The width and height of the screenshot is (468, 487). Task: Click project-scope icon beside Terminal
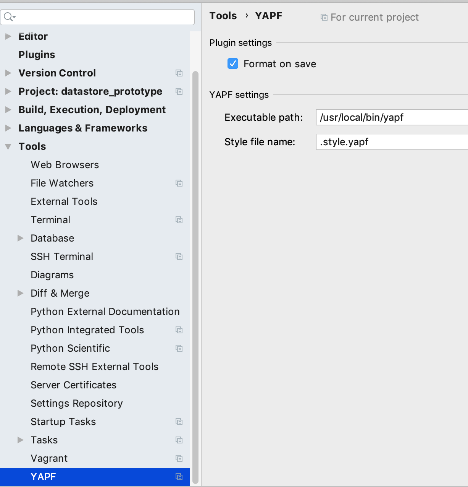pyautogui.click(x=179, y=220)
